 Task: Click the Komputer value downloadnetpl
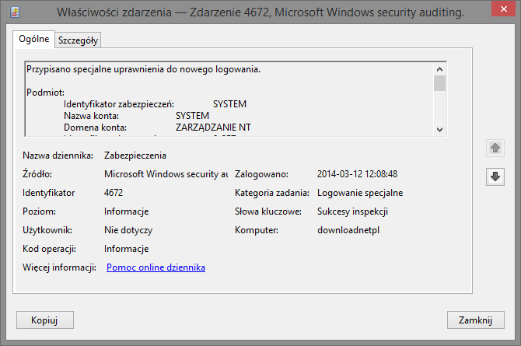(x=348, y=230)
